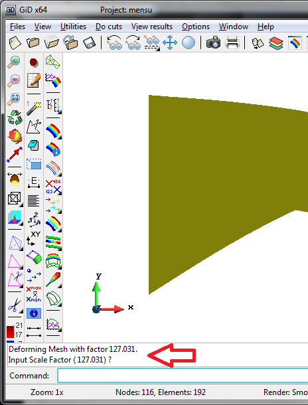308x405 pixels.
Task: Take a snapshot with camera icon
Action: click(x=213, y=42)
